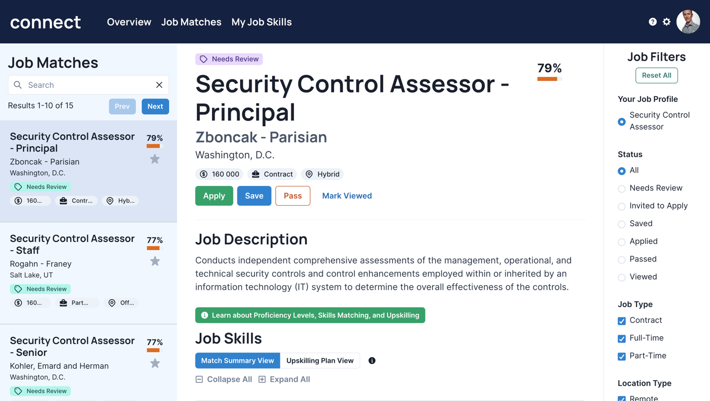Expand All job skills
This screenshot has width=710, height=401.
[x=285, y=380]
